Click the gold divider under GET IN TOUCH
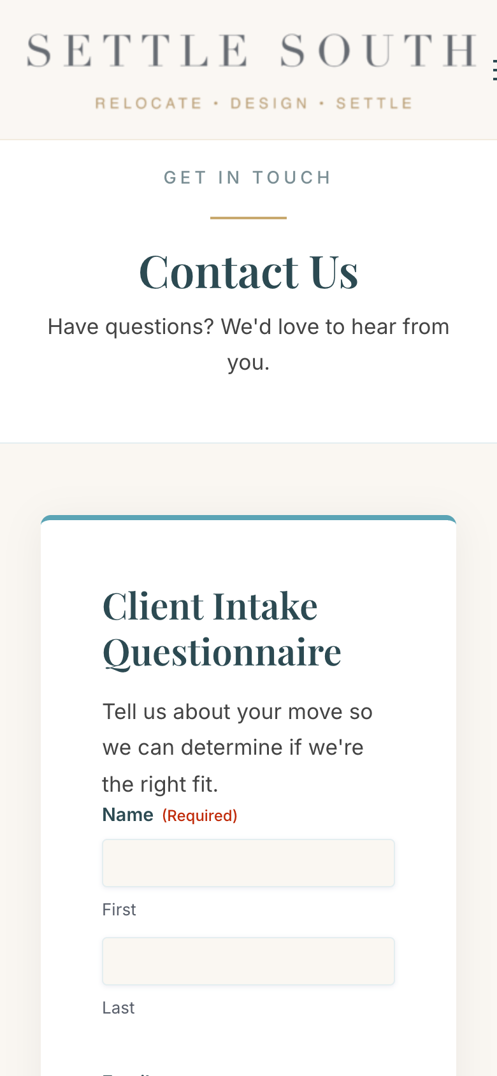Image resolution: width=497 pixels, height=1076 pixels. click(248, 218)
